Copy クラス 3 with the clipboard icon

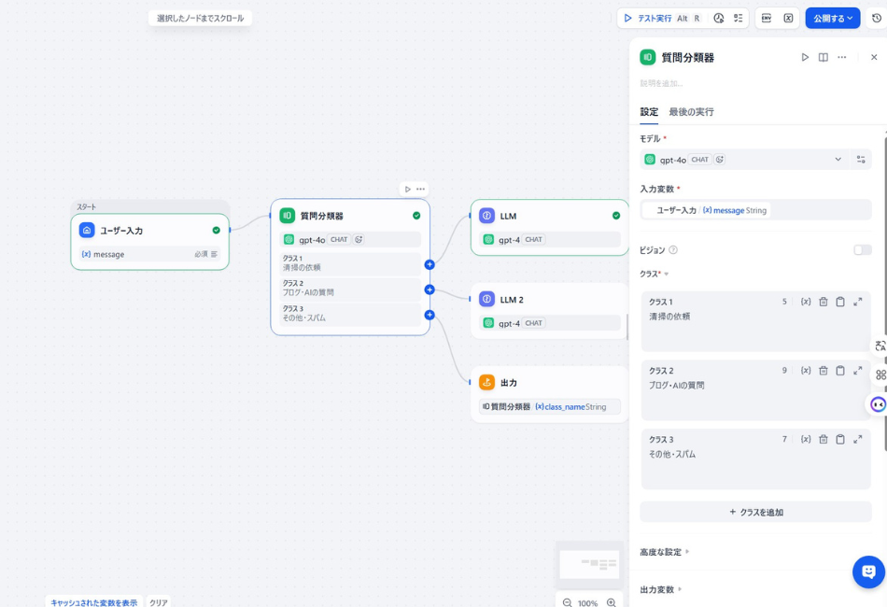click(840, 439)
